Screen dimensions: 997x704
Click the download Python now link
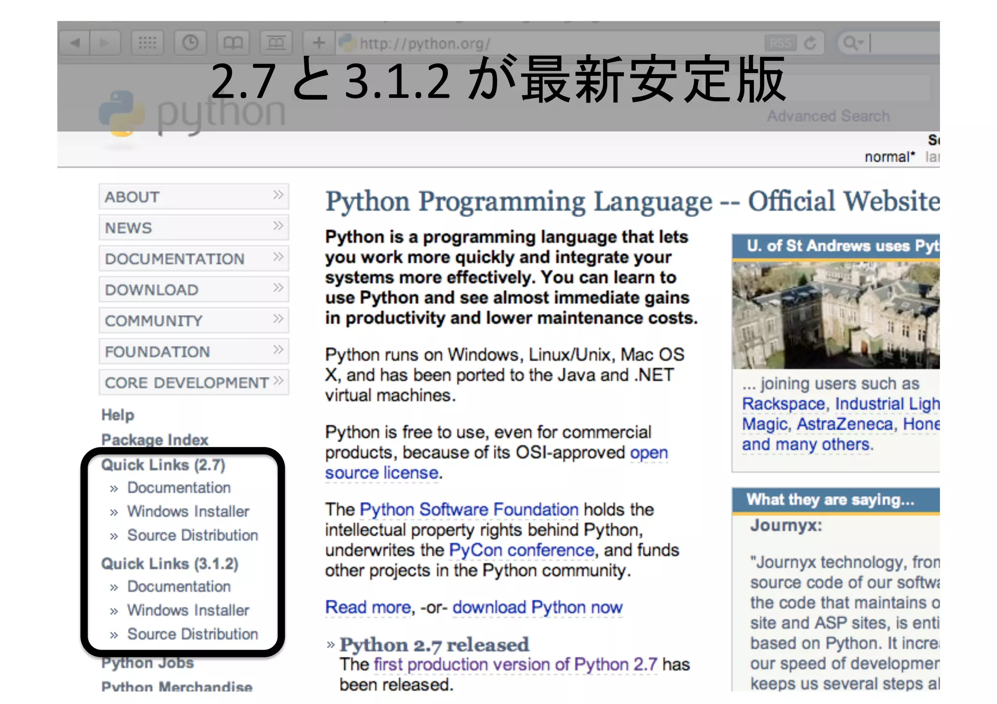tap(537, 607)
